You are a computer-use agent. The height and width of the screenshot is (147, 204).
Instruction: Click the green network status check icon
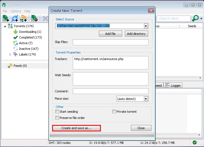[x=195, y=142]
